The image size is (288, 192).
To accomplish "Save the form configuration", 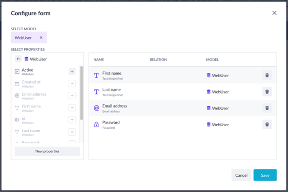I will point(265,175).
